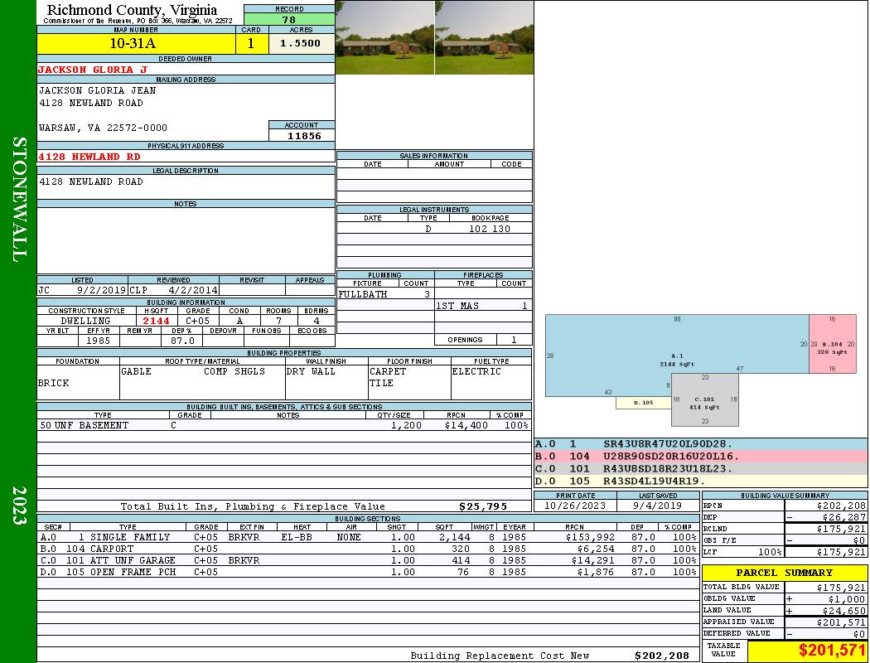
Task: Select the yellow D.105 porch sketch area
Action: (643, 403)
